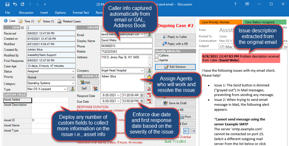Click the orange Case Priority: Normal bar
Viewport: 289px width, 146px height.
coord(219,22)
